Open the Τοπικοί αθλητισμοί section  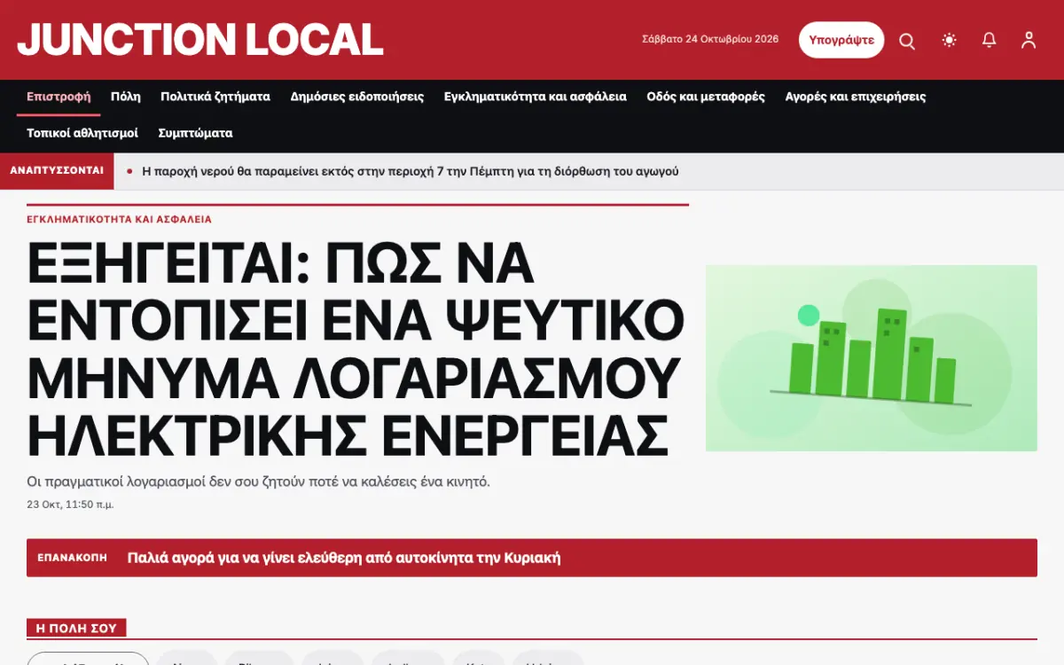(82, 133)
